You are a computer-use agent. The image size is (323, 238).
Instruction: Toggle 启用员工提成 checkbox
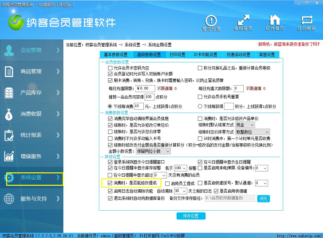point(168,183)
